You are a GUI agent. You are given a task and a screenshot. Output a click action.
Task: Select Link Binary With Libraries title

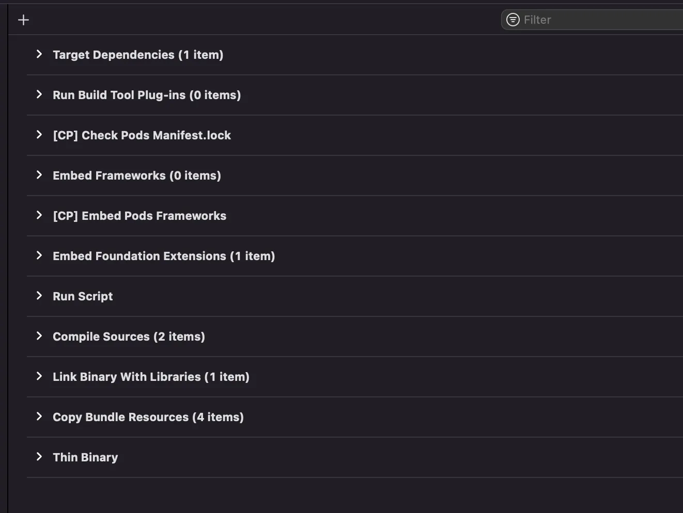click(151, 377)
